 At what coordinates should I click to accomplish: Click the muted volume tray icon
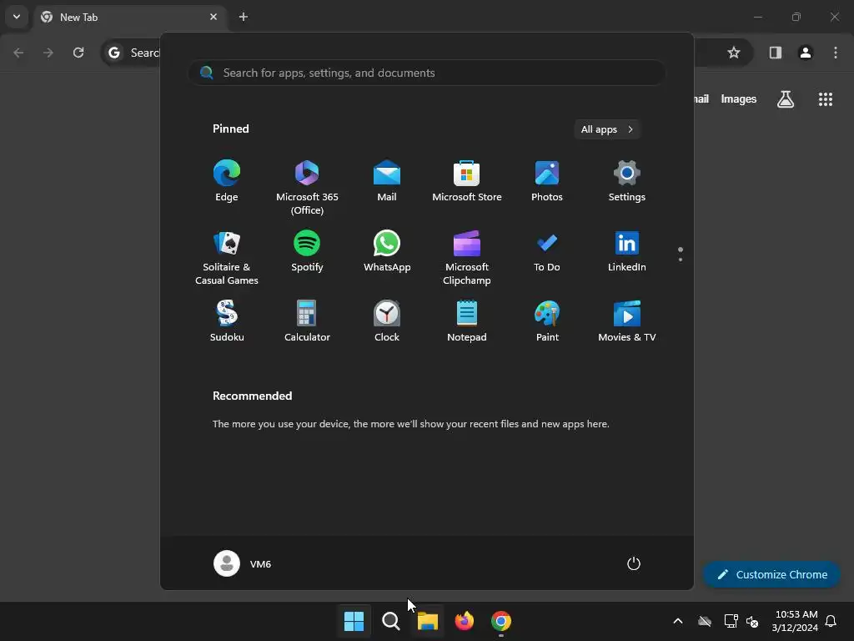tap(752, 621)
